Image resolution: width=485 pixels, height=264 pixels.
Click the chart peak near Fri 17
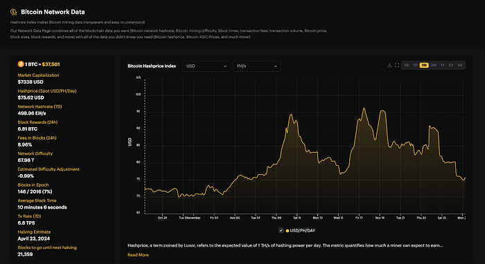[364, 109]
